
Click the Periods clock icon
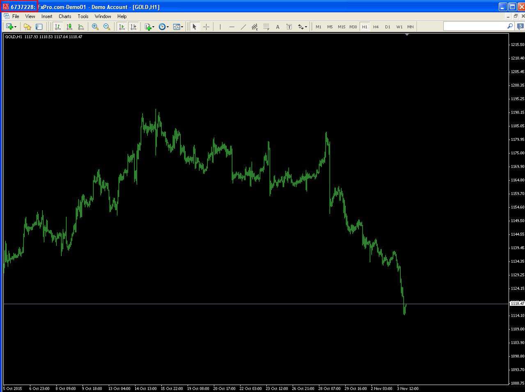coord(162,27)
